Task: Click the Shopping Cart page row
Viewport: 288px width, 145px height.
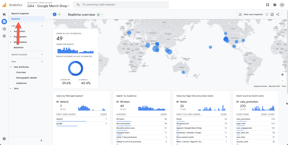Action: pyautogui.click(x=201, y=124)
